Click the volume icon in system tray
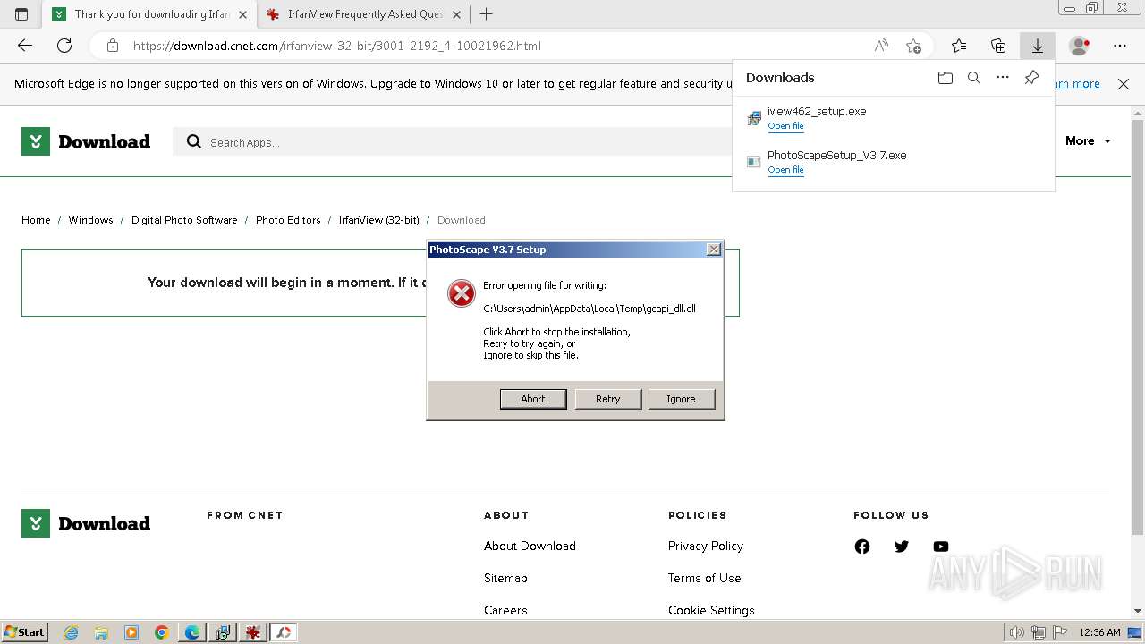Image resolution: width=1145 pixels, height=644 pixels. click(1017, 632)
